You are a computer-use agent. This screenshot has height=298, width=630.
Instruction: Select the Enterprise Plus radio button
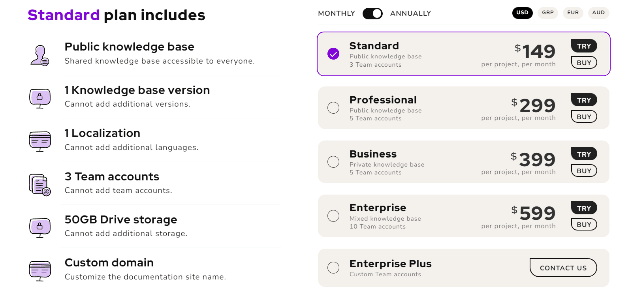(x=333, y=268)
